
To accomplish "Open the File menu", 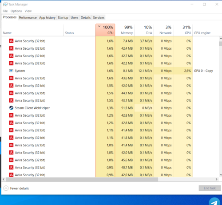I will coord(5,11).
